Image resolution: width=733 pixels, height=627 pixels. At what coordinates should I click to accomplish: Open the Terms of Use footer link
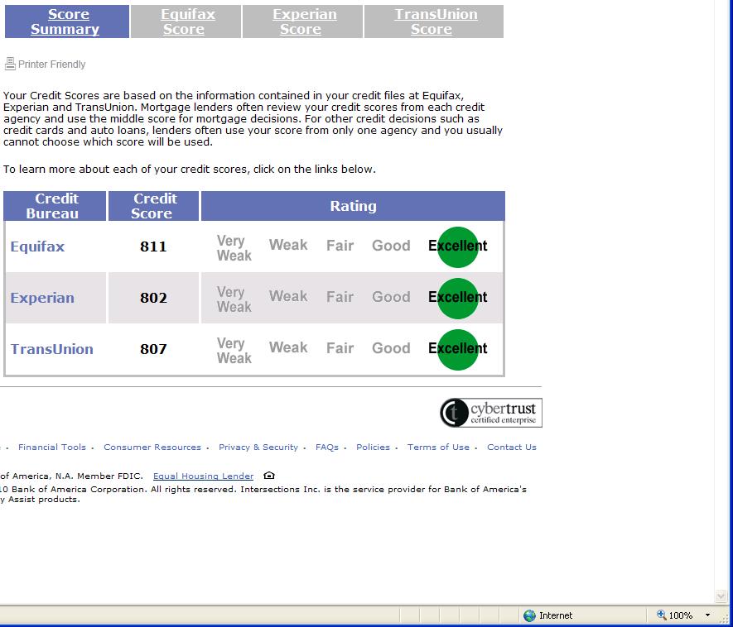point(438,447)
